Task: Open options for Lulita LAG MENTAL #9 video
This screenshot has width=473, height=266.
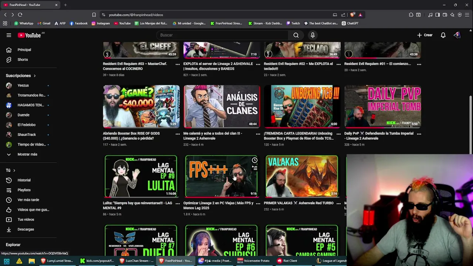Action: [x=178, y=204]
